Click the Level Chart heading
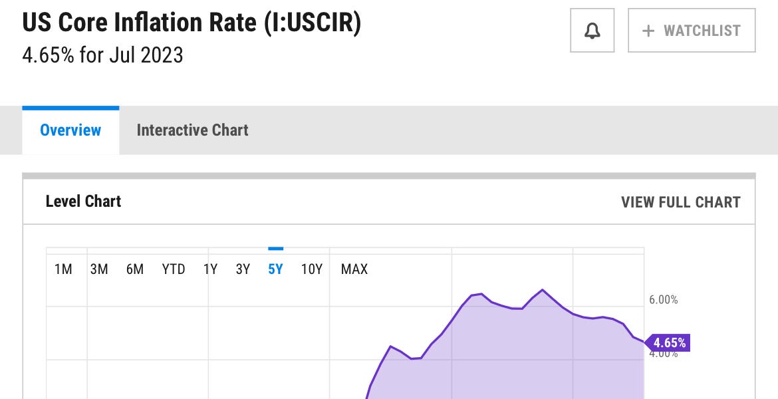 (x=83, y=201)
